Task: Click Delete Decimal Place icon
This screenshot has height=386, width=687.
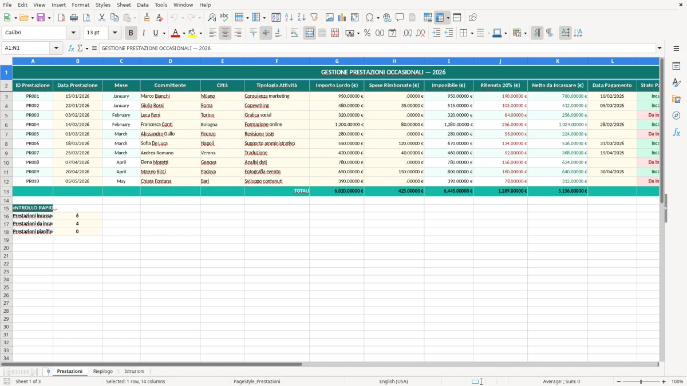Action: coord(420,33)
